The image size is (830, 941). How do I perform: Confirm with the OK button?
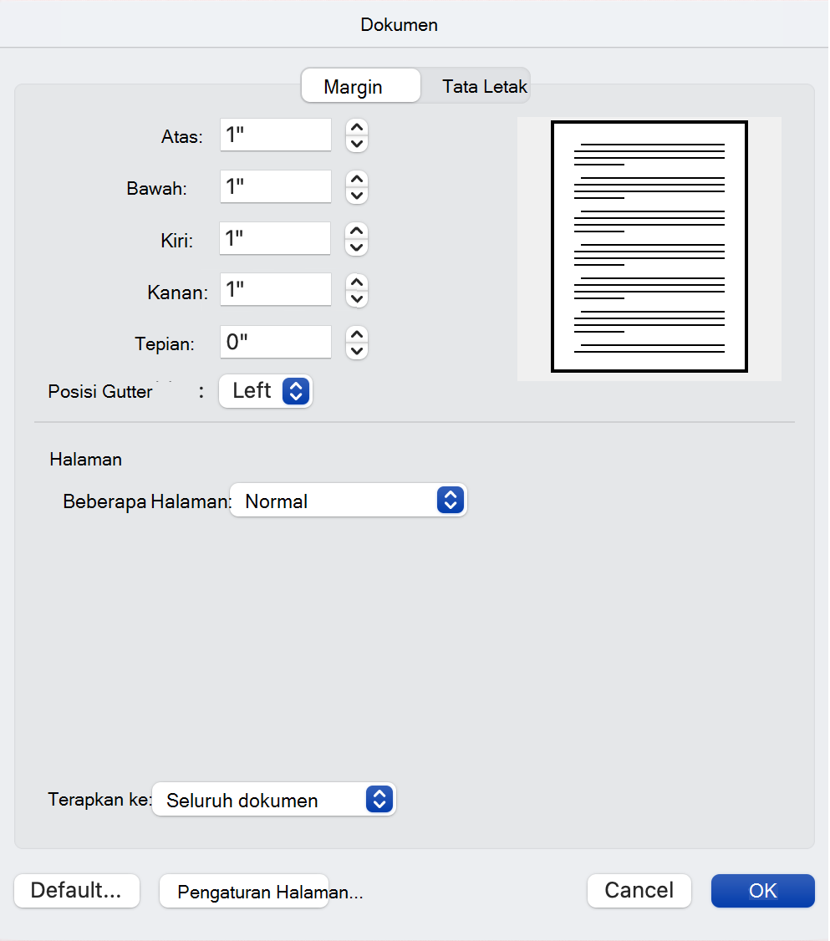point(763,891)
